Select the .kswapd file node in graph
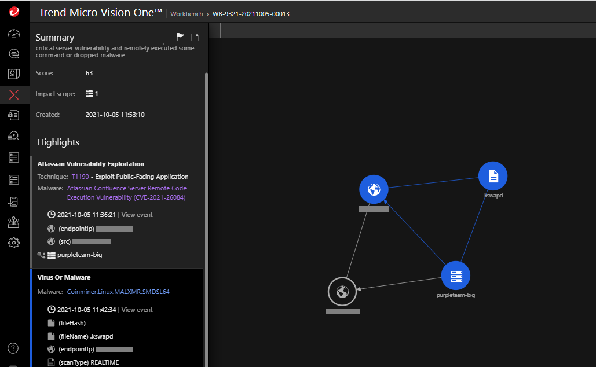Viewport: 596px width, 367px height. 493,176
